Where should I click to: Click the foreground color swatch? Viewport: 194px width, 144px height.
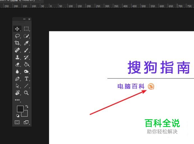(20, 108)
